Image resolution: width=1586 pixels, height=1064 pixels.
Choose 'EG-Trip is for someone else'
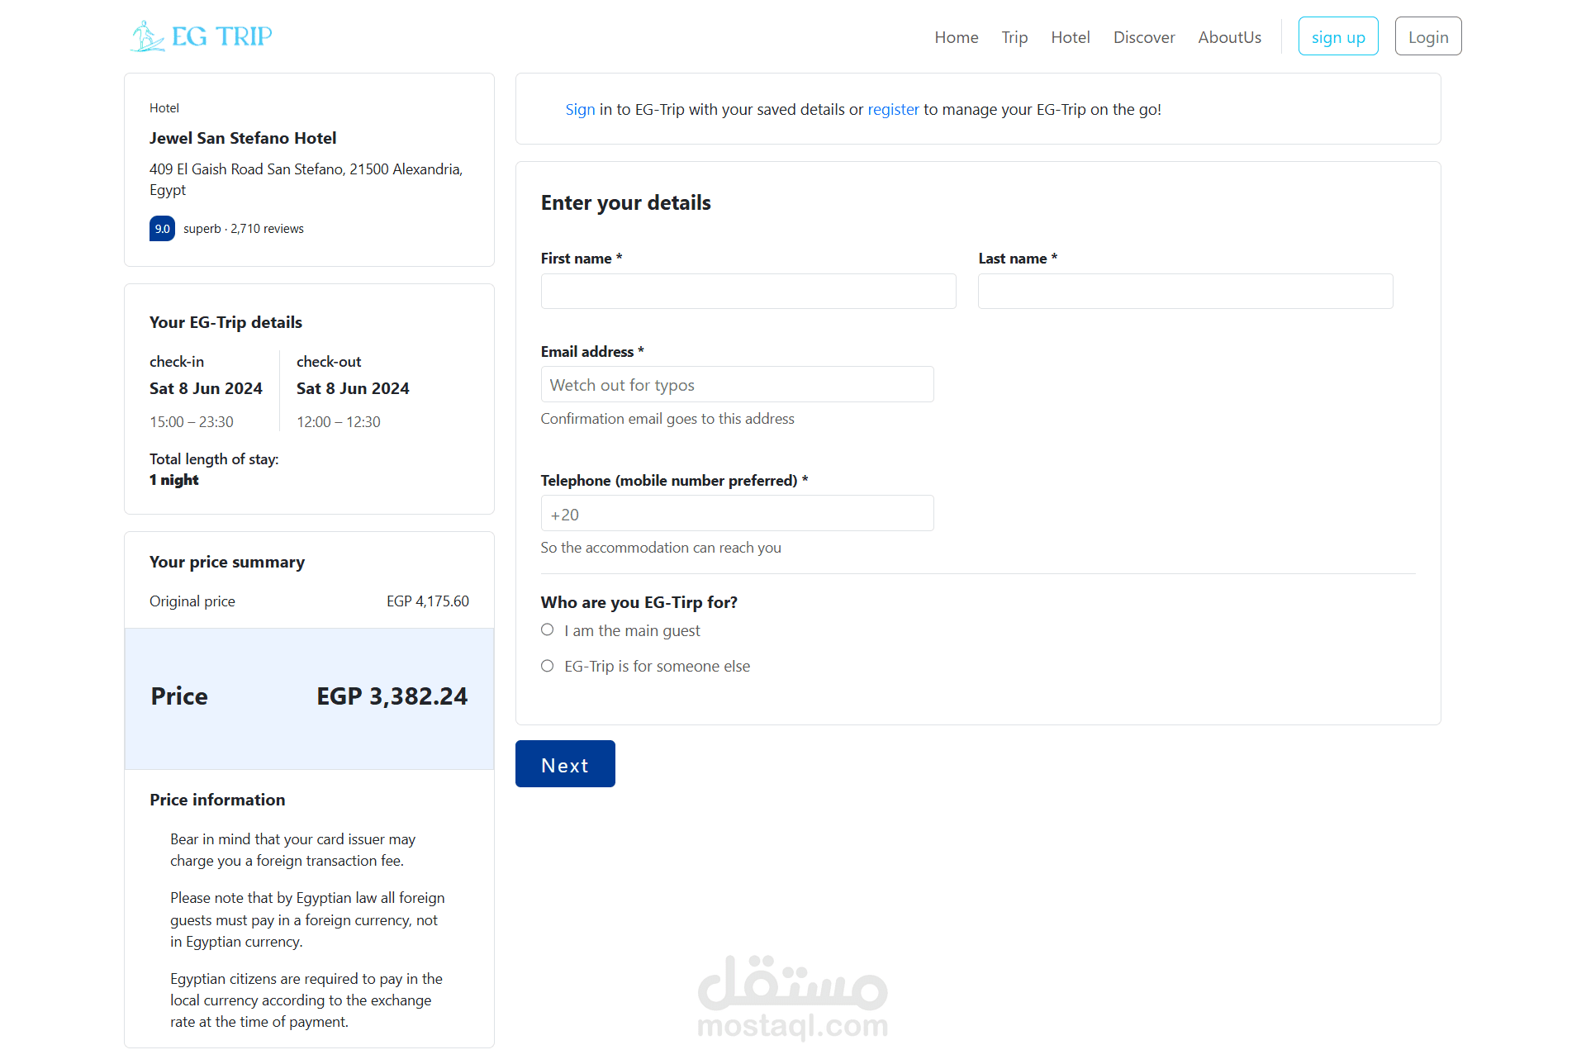(548, 666)
